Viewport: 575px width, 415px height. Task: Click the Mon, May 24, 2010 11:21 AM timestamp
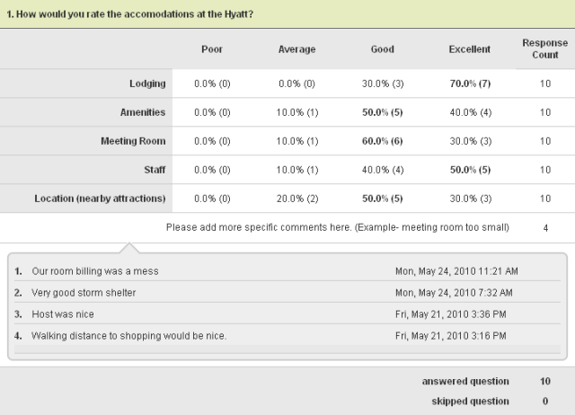coord(456,270)
